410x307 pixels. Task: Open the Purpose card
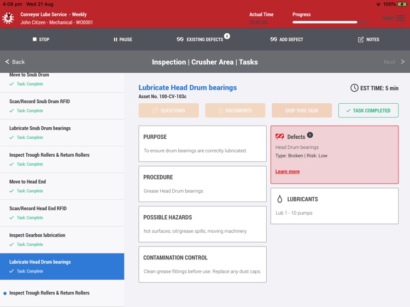pyautogui.click(x=202, y=144)
